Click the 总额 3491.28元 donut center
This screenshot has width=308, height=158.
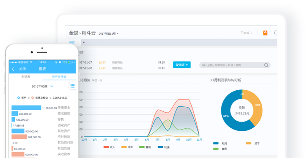pyautogui.click(x=242, y=111)
